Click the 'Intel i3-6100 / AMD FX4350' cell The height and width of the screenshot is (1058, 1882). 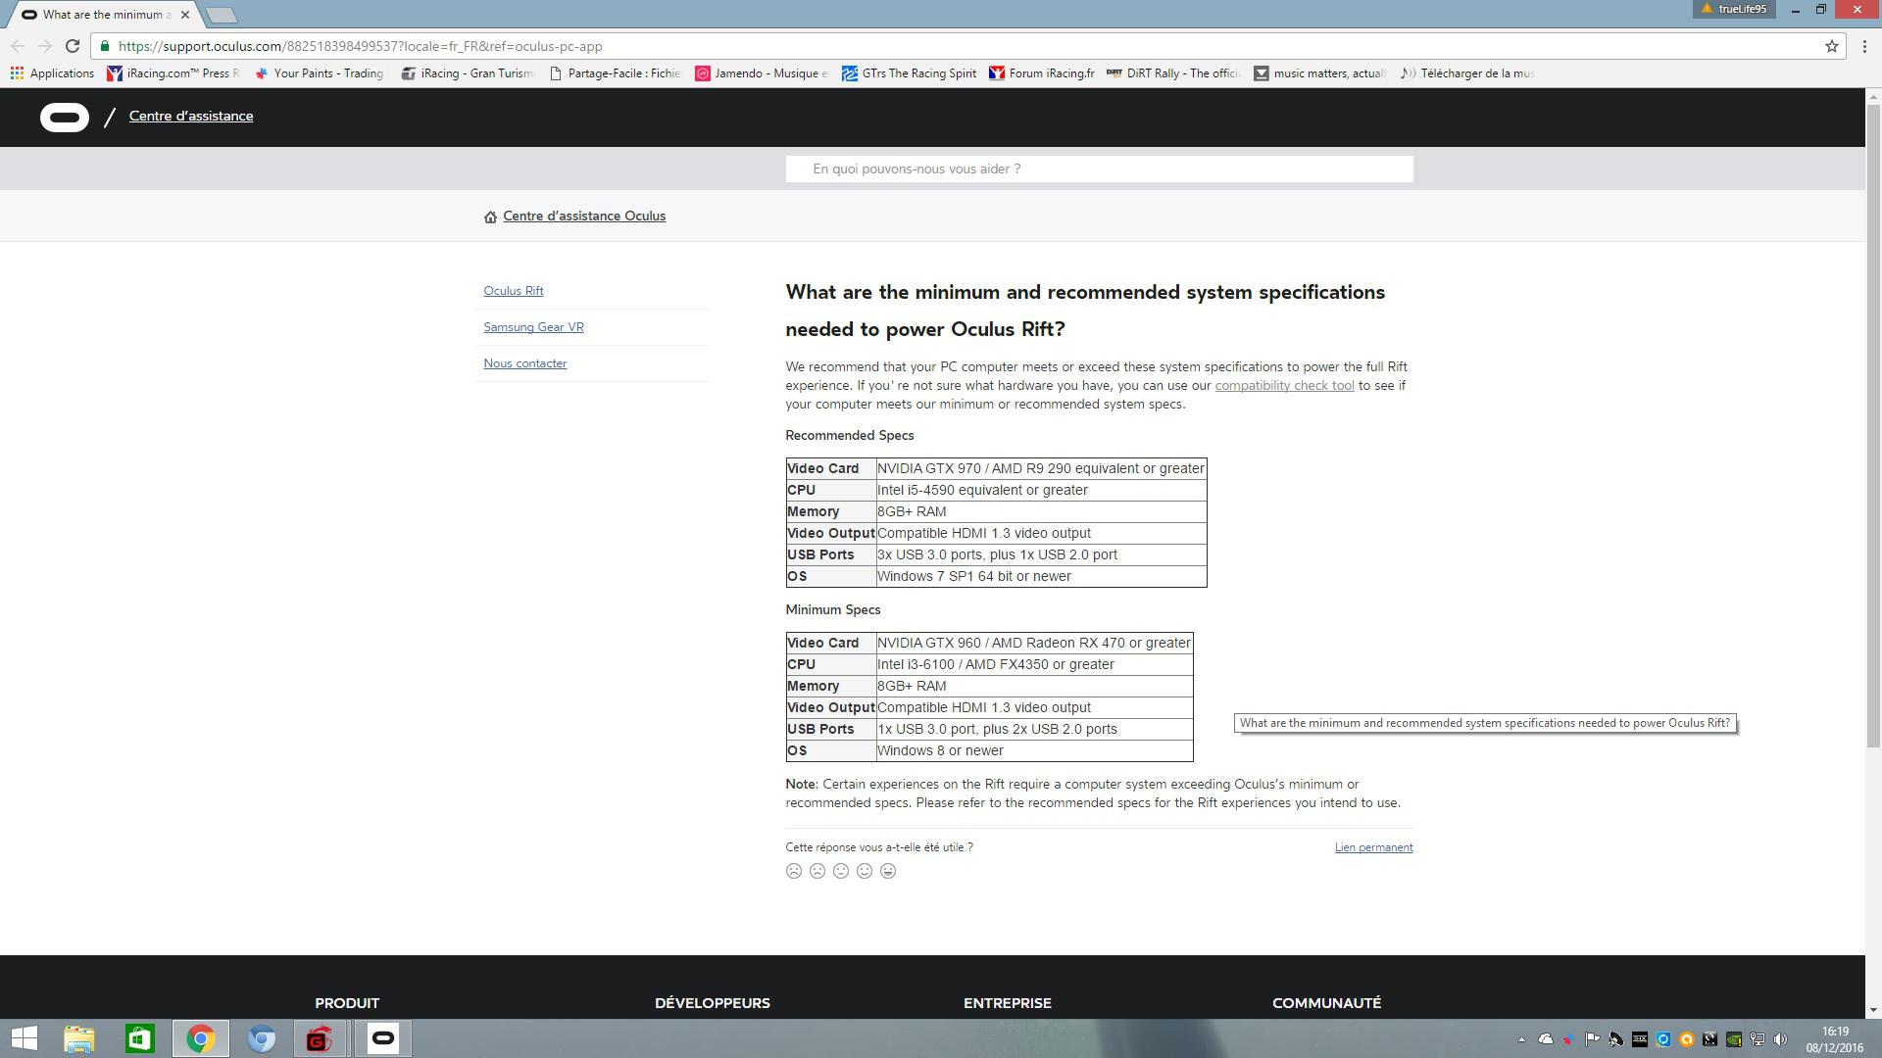1034,664
